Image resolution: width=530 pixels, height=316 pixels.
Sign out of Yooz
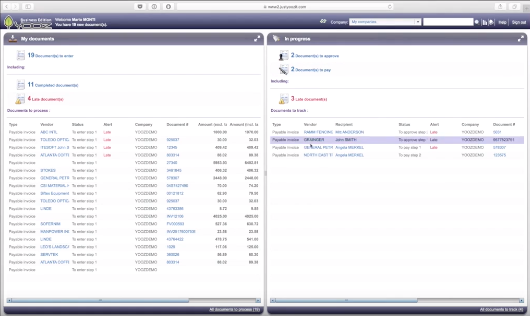tap(519, 22)
